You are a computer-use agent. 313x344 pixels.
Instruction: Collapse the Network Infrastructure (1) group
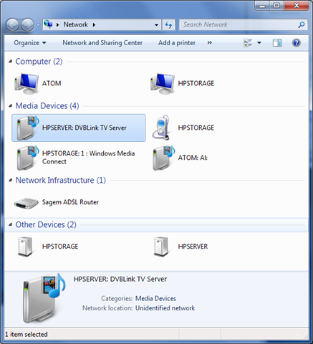tap(10, 180)
